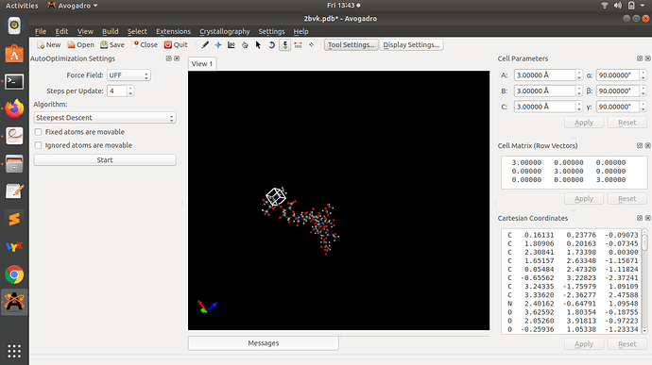Close the Cell Parameters panel
Image resolution: width=652 pixels, height=365 pixels.
coord(648,58)
